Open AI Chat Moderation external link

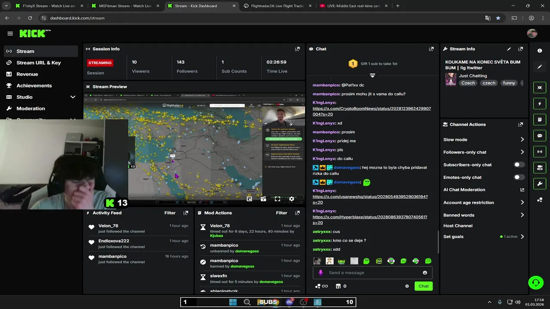[522, 190]
